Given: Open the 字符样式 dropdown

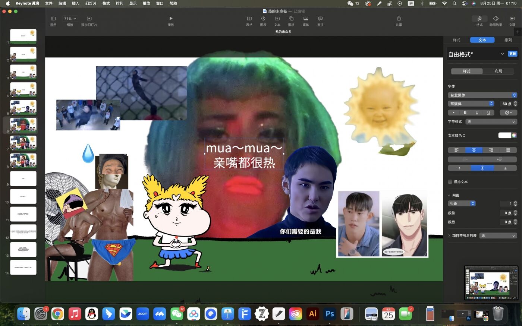Looking at the screenshot, I should click(491, 121).
